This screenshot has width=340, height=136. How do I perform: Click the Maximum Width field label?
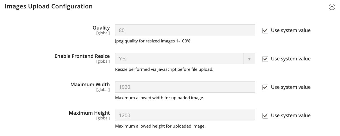(90, 85)
